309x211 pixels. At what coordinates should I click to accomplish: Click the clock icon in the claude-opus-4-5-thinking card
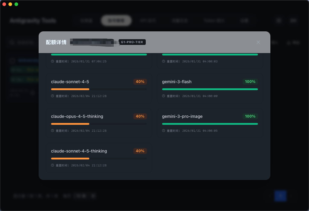pyautogui.click(x=53, y=131)
